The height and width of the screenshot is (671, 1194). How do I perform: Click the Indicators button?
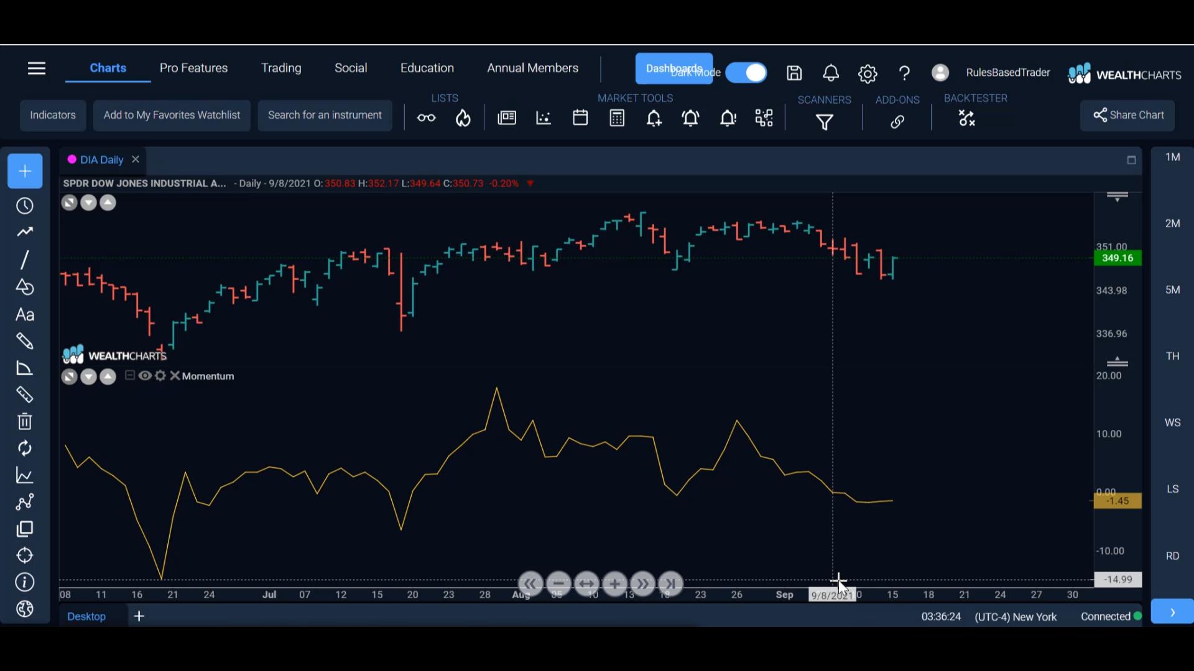(53, 116)
